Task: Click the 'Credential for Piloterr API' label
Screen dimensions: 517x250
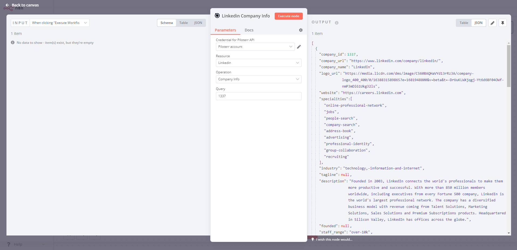Action: tap(235, 40)
